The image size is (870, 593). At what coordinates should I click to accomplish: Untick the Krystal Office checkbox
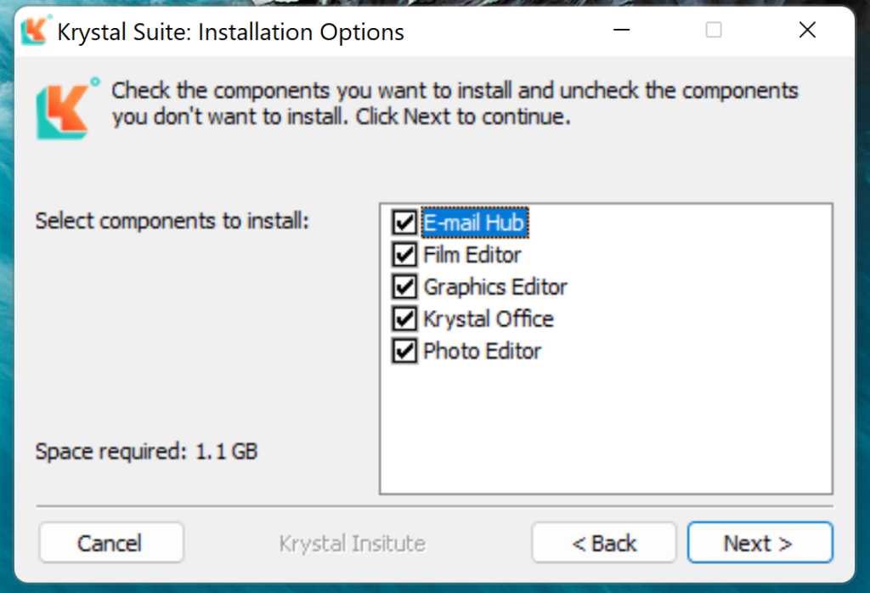403,319
